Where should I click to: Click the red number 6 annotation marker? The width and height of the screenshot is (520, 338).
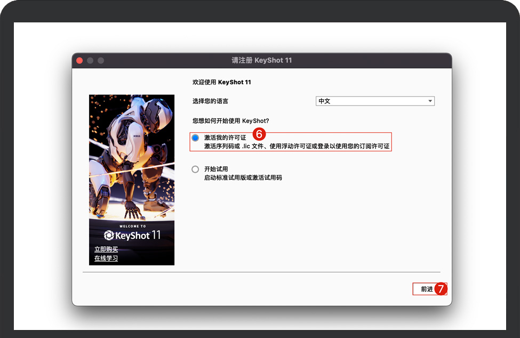point(259,134)
